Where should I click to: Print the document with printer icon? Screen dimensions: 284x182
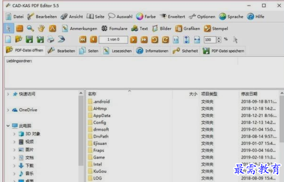pyautogui.click(x=51, y=39)
